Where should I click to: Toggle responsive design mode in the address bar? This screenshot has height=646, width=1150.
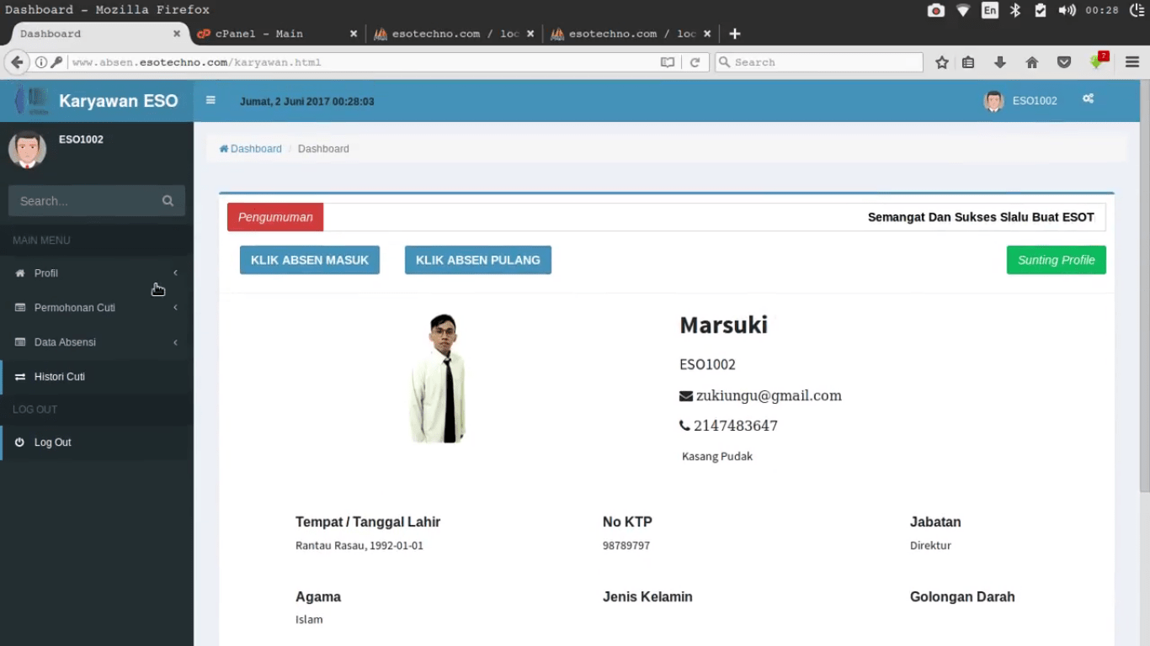(668, 61)
